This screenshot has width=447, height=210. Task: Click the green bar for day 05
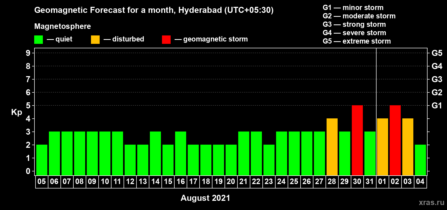click(42, 160)
